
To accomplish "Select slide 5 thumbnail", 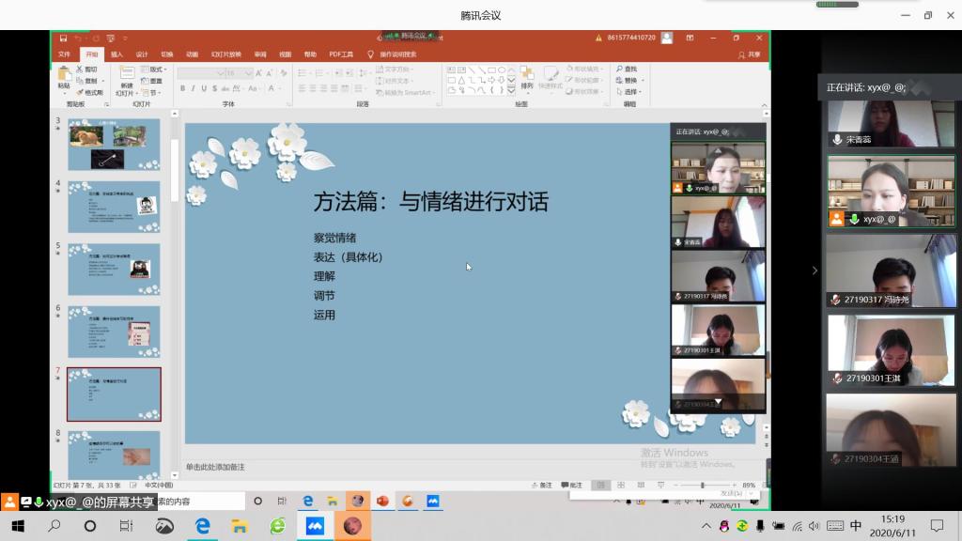I will pos(114,270).
